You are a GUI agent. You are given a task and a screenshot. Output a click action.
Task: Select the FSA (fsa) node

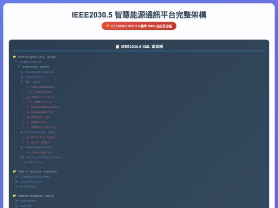click(36, 162)
